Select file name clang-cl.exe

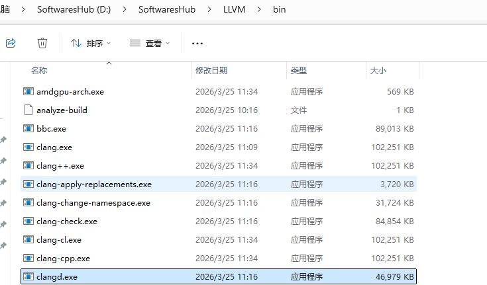[x=59, y=240]
